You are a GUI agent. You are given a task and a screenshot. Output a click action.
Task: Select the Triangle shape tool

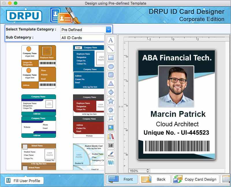coord(111,84)
